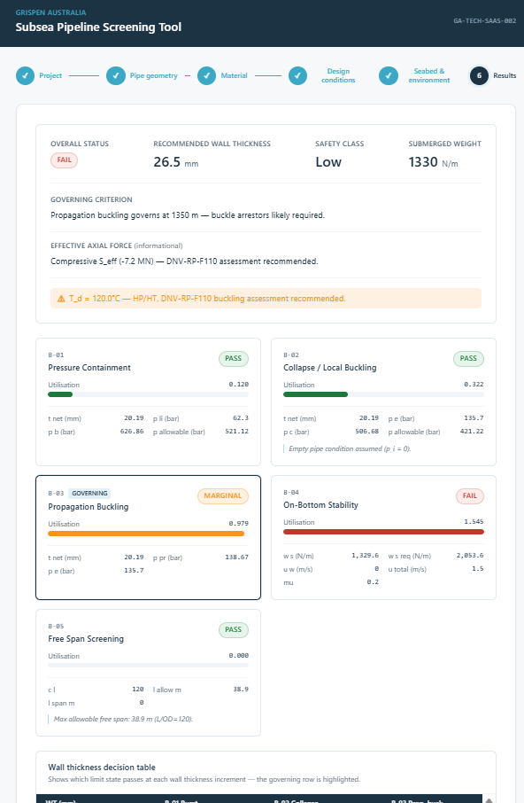524x803 pixels.
Task: Open the Material step
Action: (235, 76)
